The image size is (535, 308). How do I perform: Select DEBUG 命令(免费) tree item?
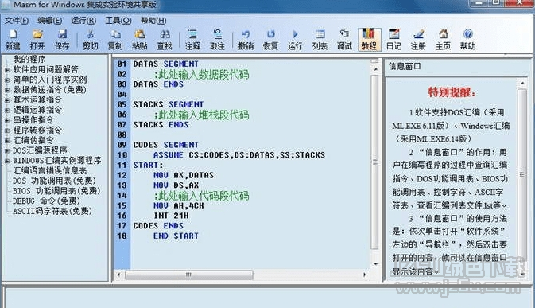pos(46,201)
